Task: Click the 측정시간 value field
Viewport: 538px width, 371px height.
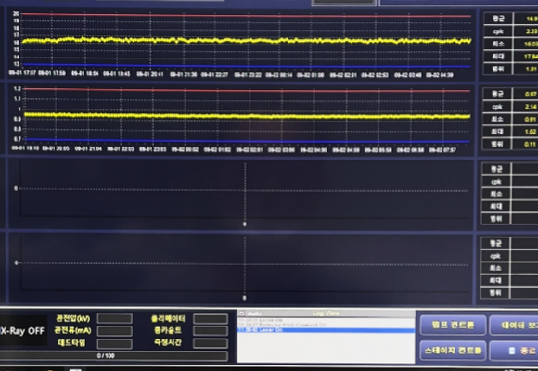Action: pyautogui.click(x=211, y=343)
